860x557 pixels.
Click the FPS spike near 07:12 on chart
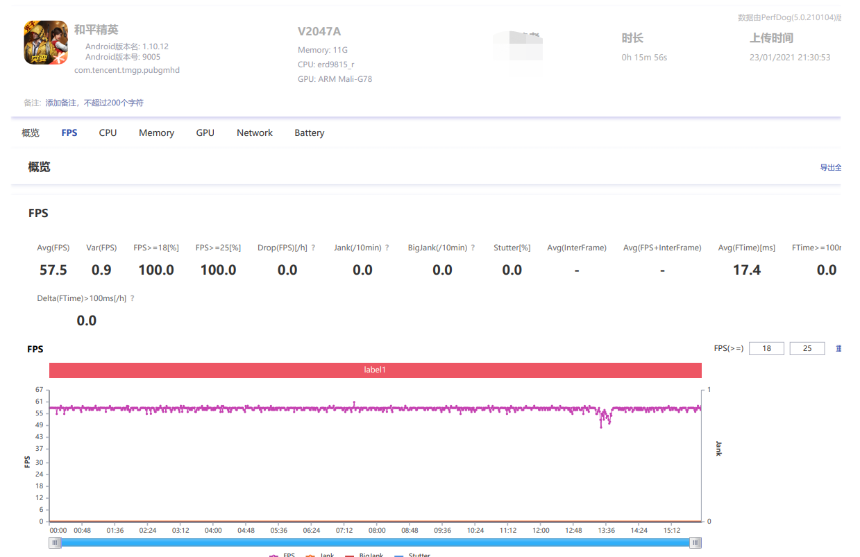point(354,403)
